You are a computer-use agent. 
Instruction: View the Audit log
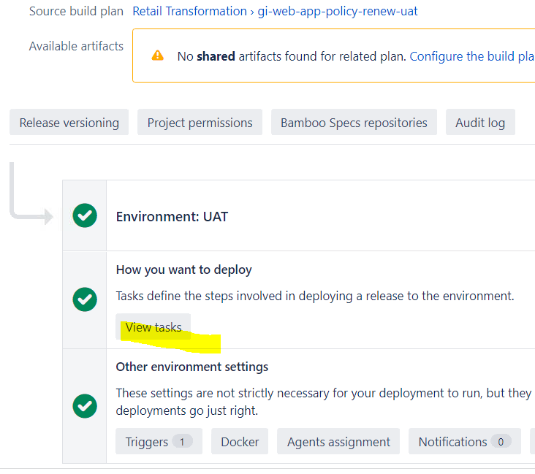point(480,123)
